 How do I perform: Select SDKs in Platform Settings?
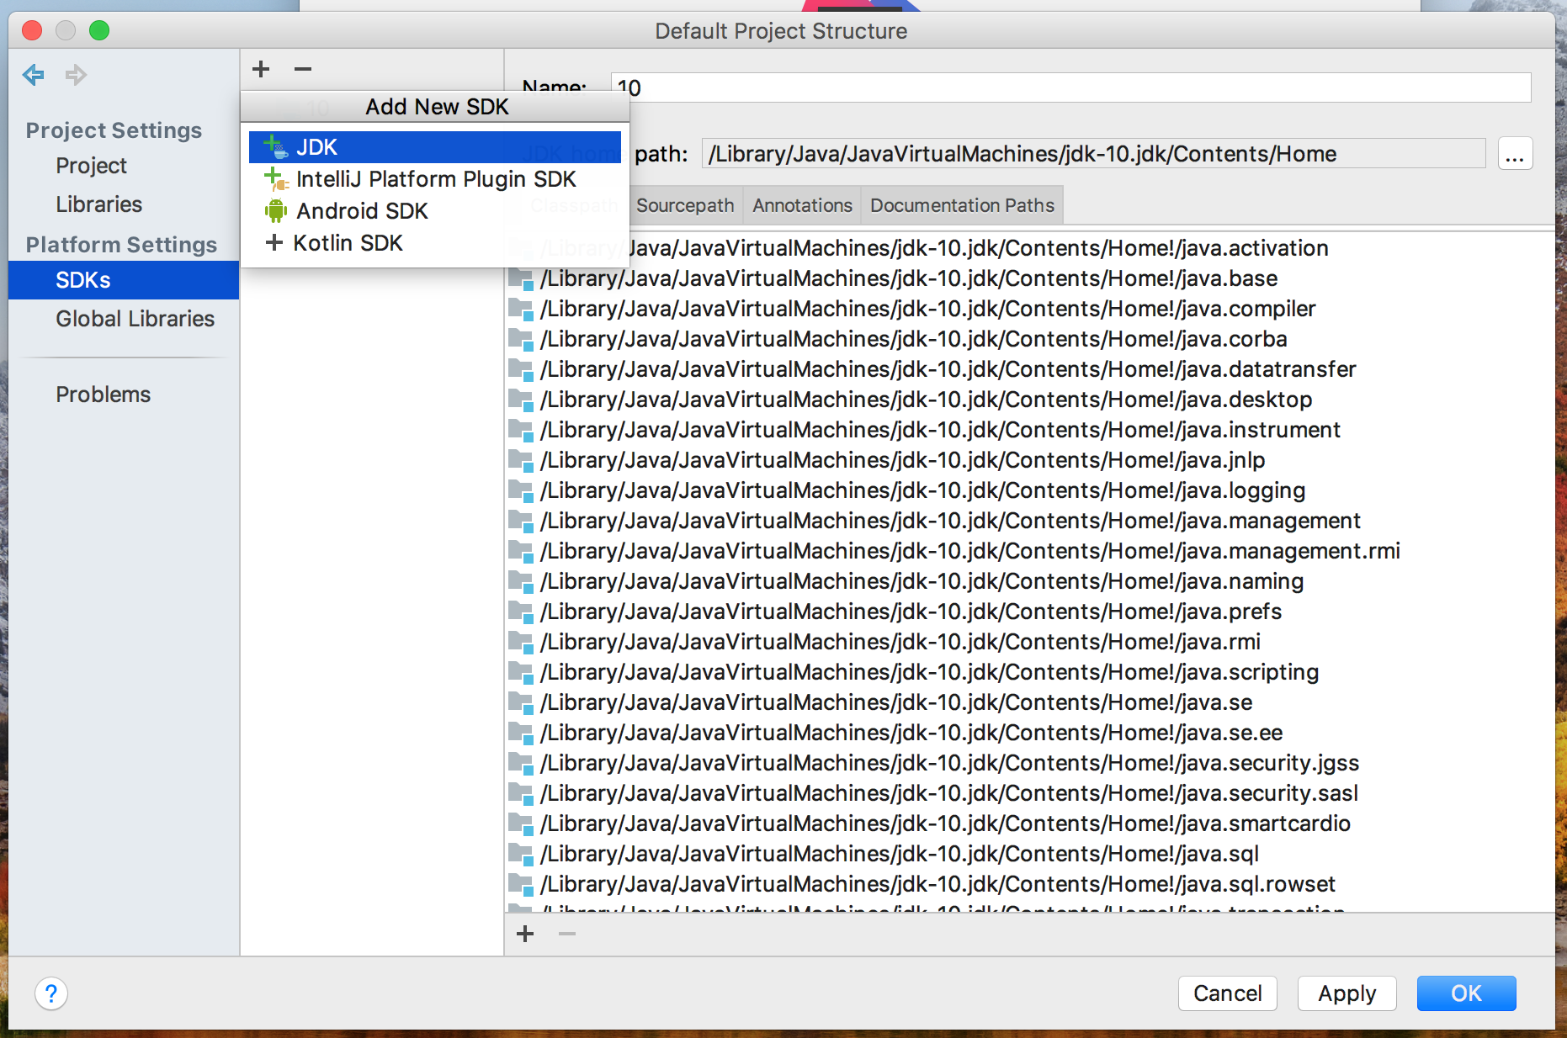(124, 280)
